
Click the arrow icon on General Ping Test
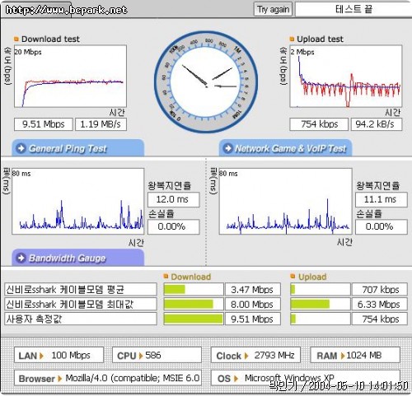point(21,148)
